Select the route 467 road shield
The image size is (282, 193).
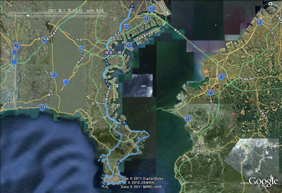(53, 74)
